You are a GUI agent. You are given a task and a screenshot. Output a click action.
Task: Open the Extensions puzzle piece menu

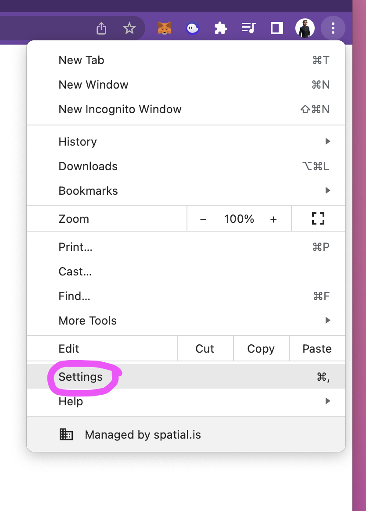click(220, 29)
